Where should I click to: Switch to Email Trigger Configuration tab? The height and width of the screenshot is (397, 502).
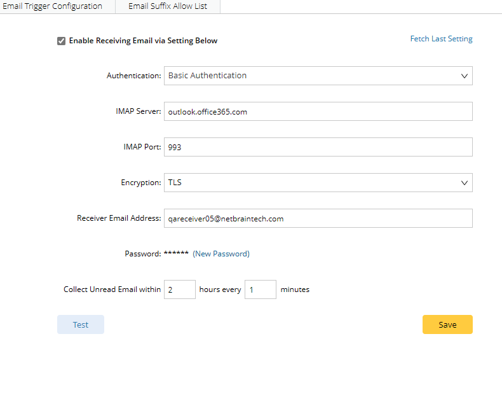(x=52, y=6)
